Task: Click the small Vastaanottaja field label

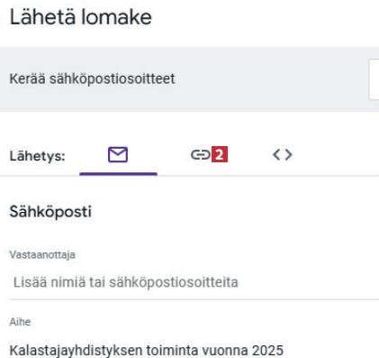Action: coord(42,255)
